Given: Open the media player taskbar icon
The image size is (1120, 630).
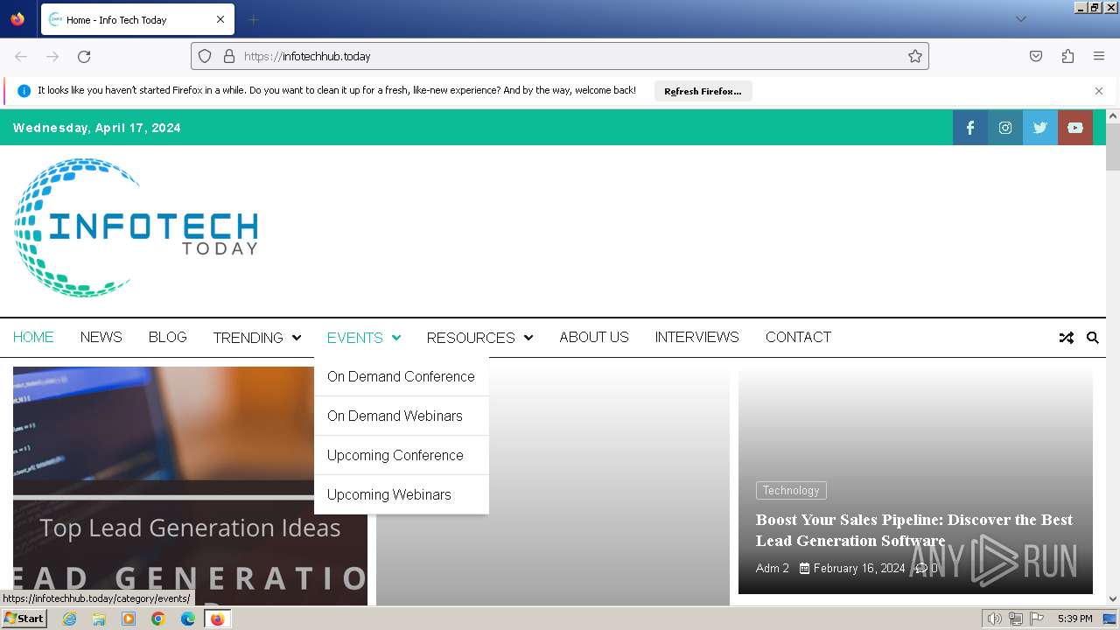Looking at the screenshot, I should [129, 619].
